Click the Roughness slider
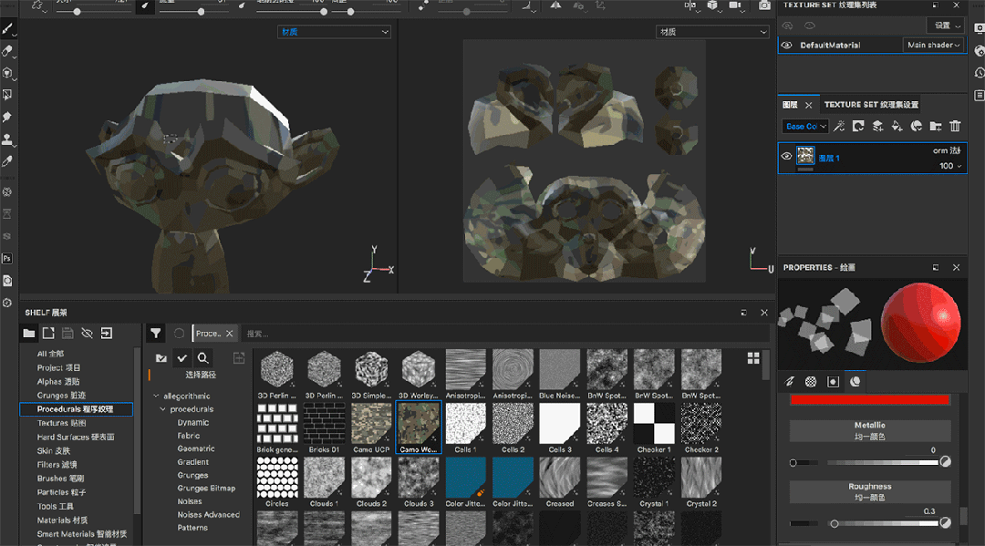Screen dimensions: 985x546 tap(865, 523)
